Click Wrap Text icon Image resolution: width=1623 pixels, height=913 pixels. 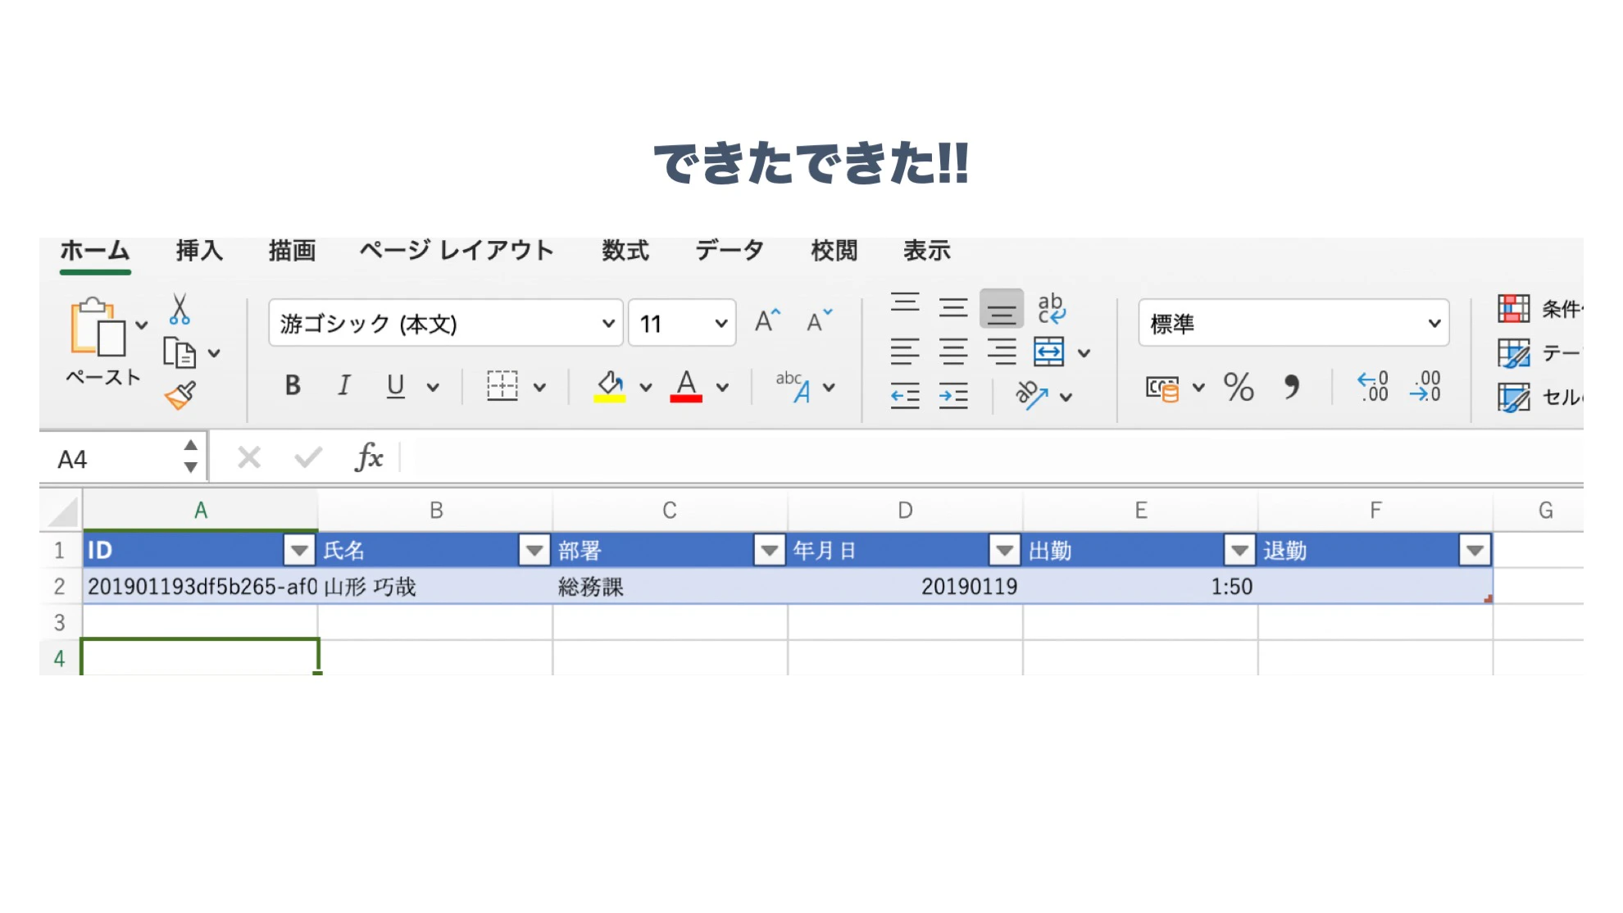pyautogui.click(x=1051, y=309)
